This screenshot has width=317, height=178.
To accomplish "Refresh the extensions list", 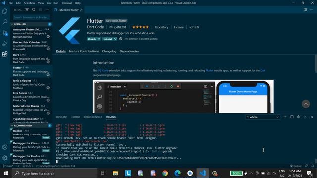I will (x=34, y=10).
